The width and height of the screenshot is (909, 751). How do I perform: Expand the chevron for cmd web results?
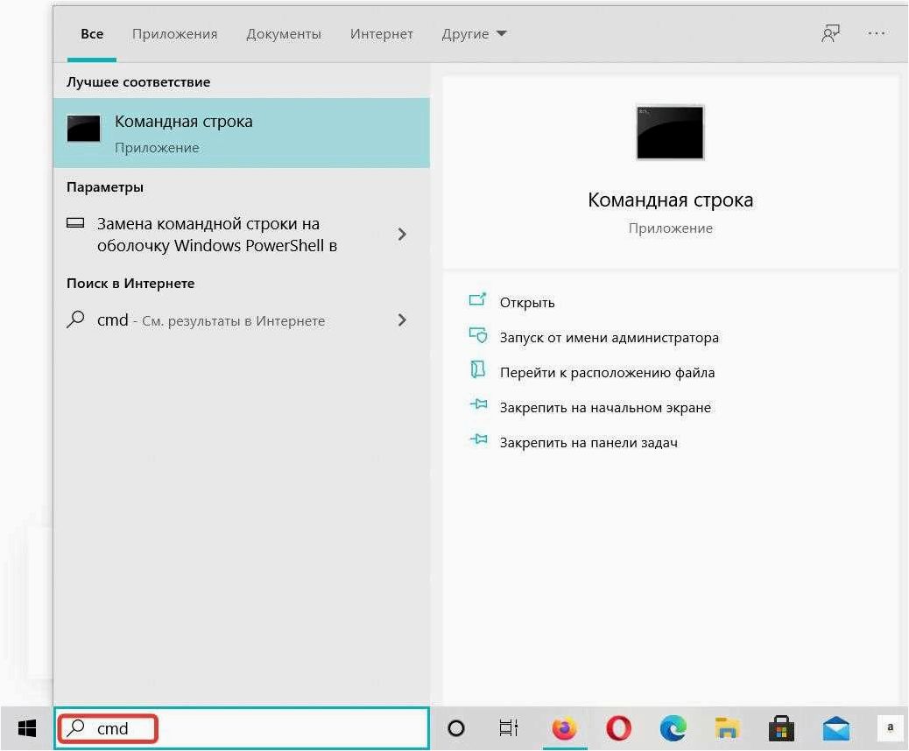402,319
